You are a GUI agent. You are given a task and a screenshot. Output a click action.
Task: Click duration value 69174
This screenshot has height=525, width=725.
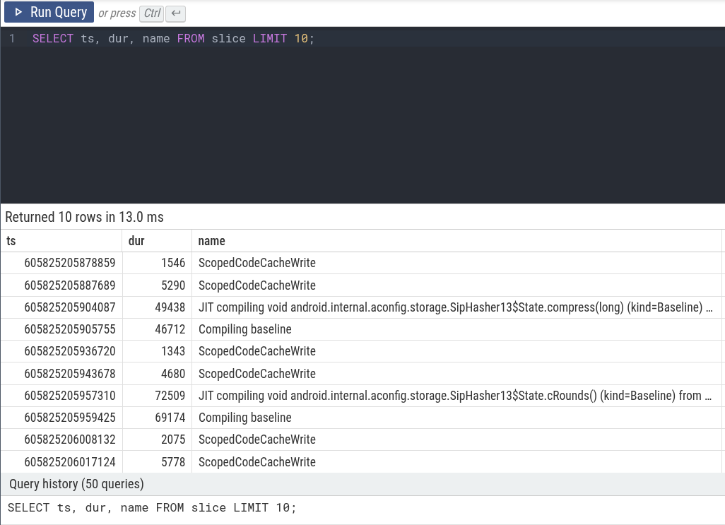(x=172, y=418)
